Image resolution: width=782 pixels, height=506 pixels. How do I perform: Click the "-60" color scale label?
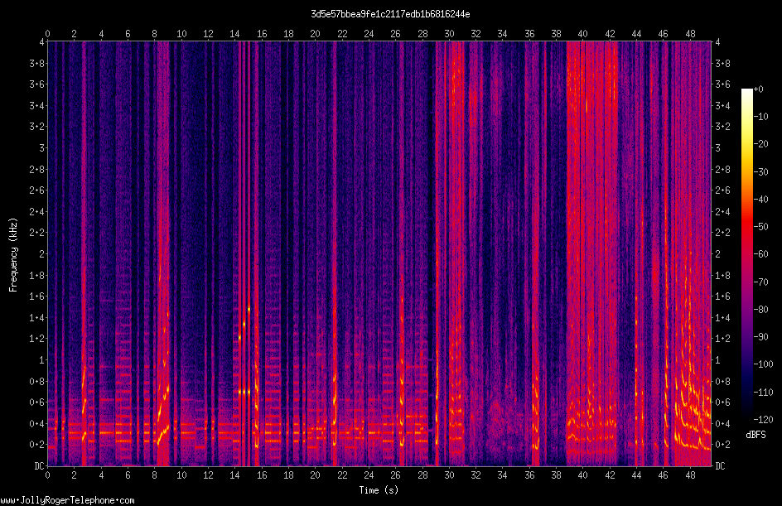point(760,254)
